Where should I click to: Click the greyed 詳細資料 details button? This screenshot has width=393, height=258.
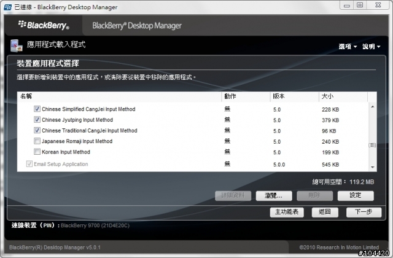[x=233, y=195]
